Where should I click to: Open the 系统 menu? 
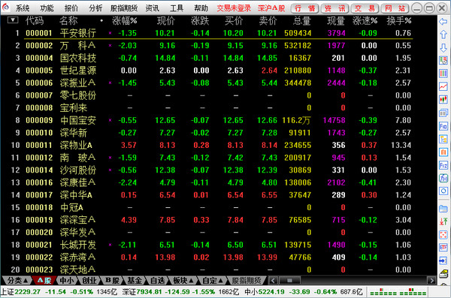23,8
